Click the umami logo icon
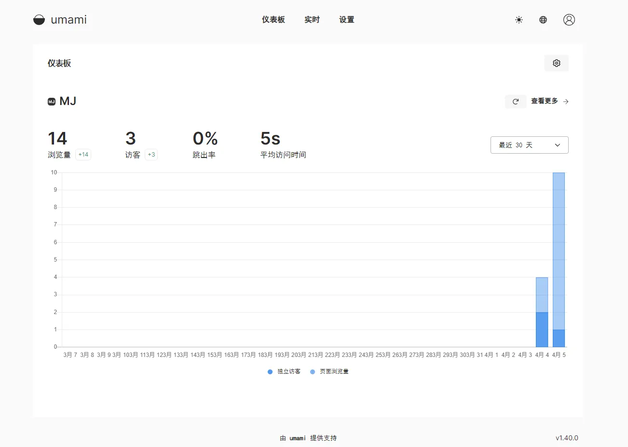 point(39,20)
